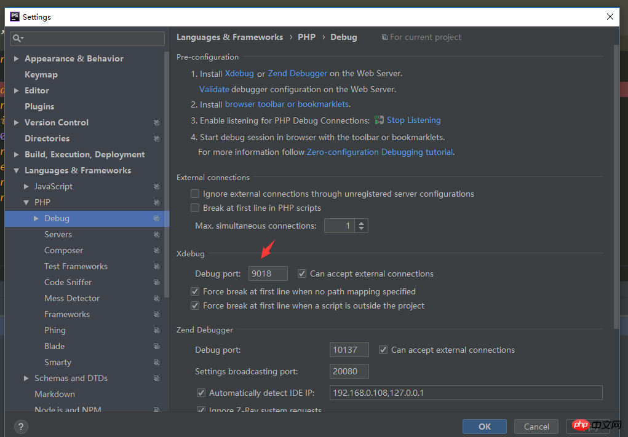Image resolution: width=628 pixels, height=437 pixels.
Task: Click the project-level icon beside Schemas and DTDs
Action: click(x=157, y=379)
